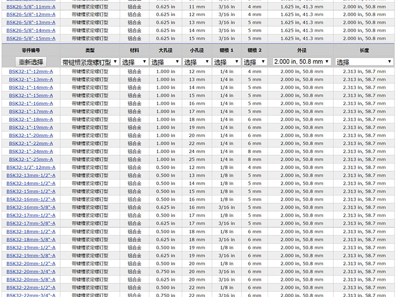Expand the 材料 selection dropdown

134,62
